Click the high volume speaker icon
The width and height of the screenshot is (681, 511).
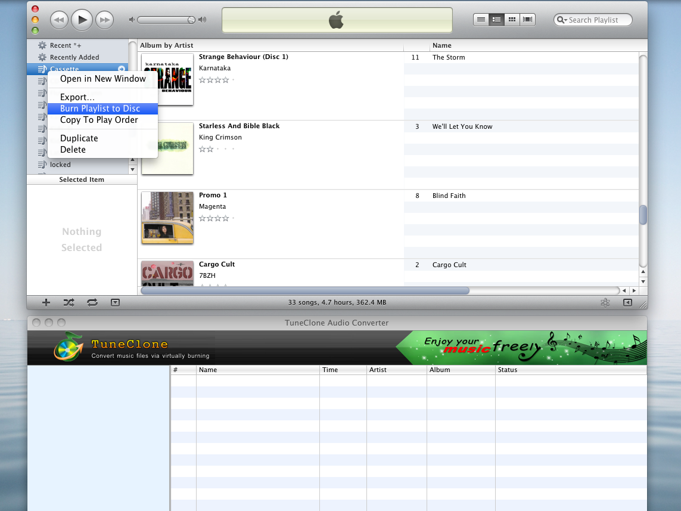click(202, 20)
